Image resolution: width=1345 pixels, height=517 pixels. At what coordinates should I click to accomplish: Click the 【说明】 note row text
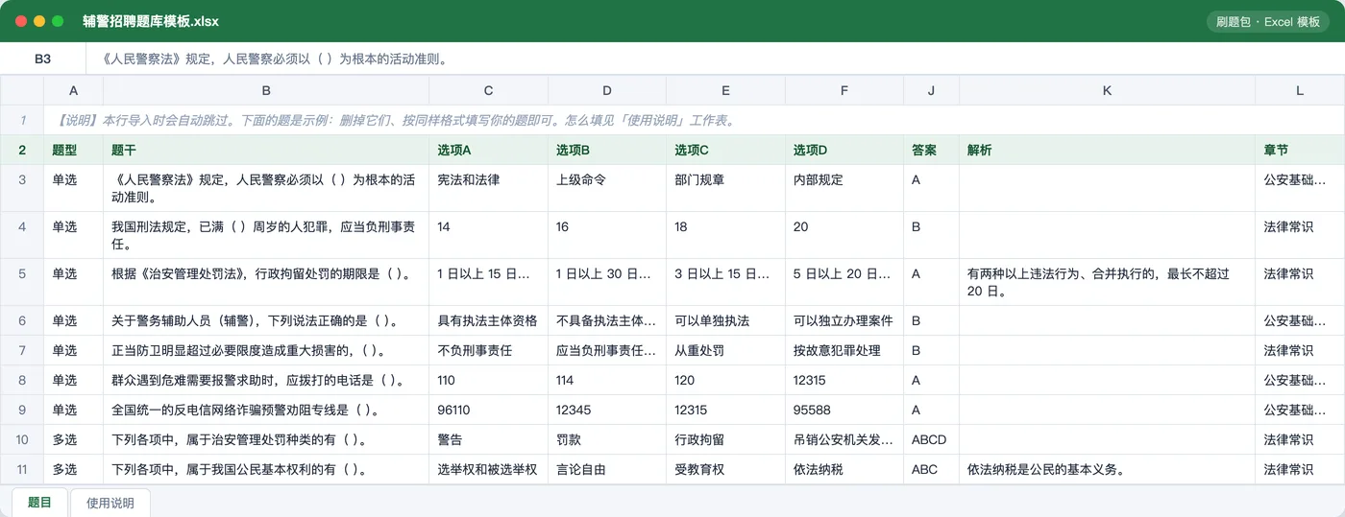pyautogui.click(x=395, y=121)
